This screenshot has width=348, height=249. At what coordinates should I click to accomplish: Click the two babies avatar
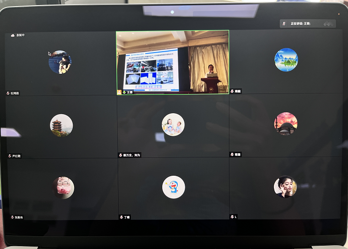[173, 125]
